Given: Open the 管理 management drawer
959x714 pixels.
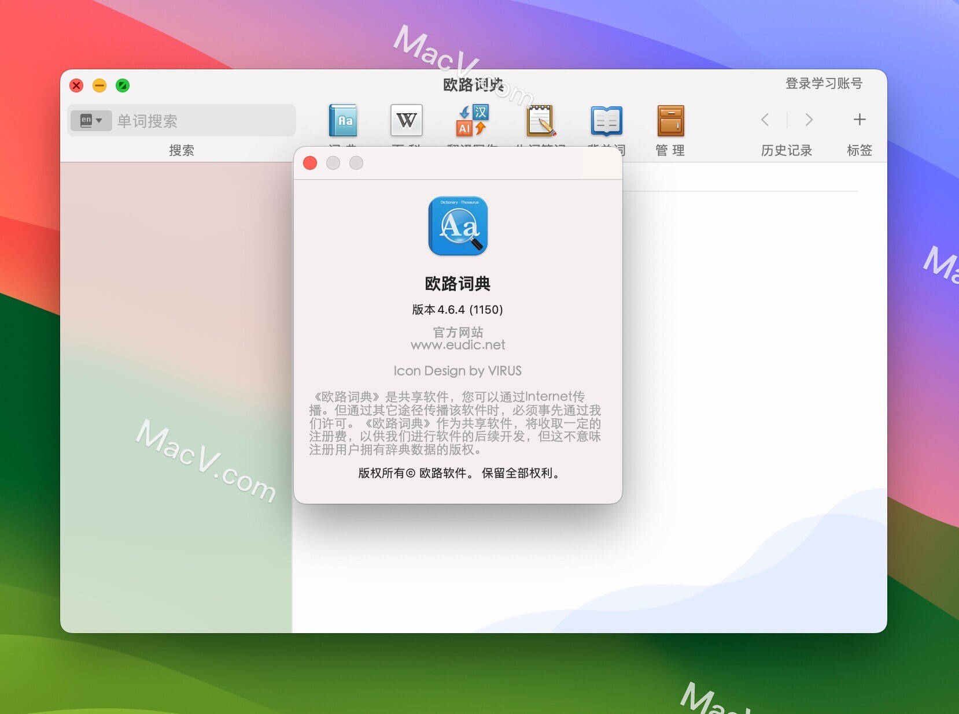Looking at the screenshot, I should coord(670,121).
